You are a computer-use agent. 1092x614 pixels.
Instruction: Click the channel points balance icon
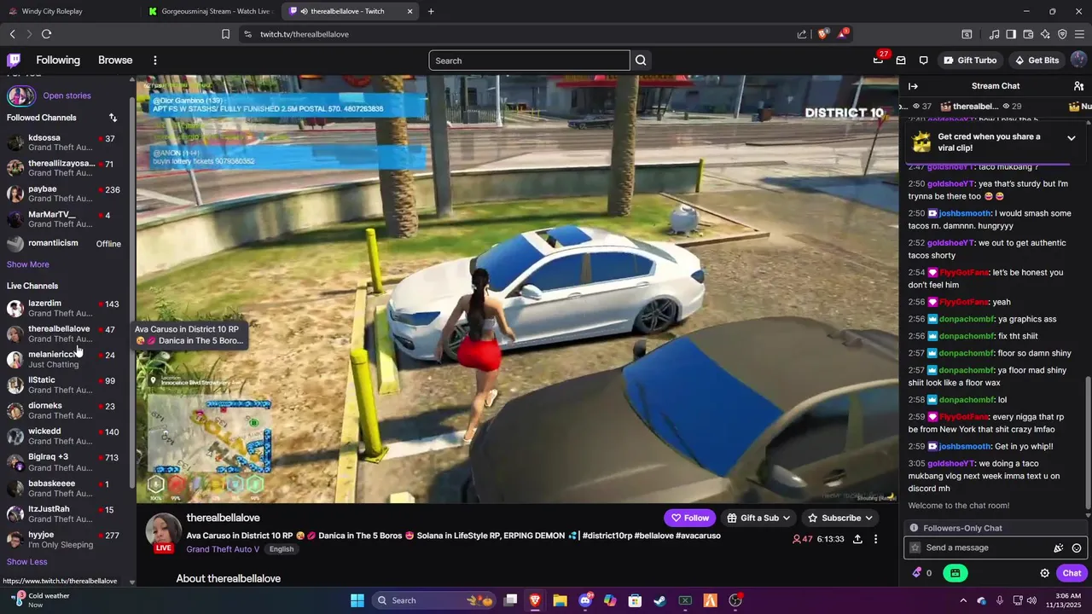click(921, 573)
